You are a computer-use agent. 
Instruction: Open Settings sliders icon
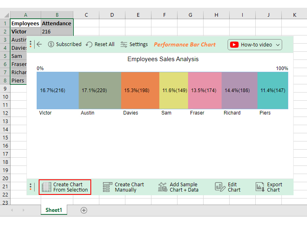pos(124,44)
